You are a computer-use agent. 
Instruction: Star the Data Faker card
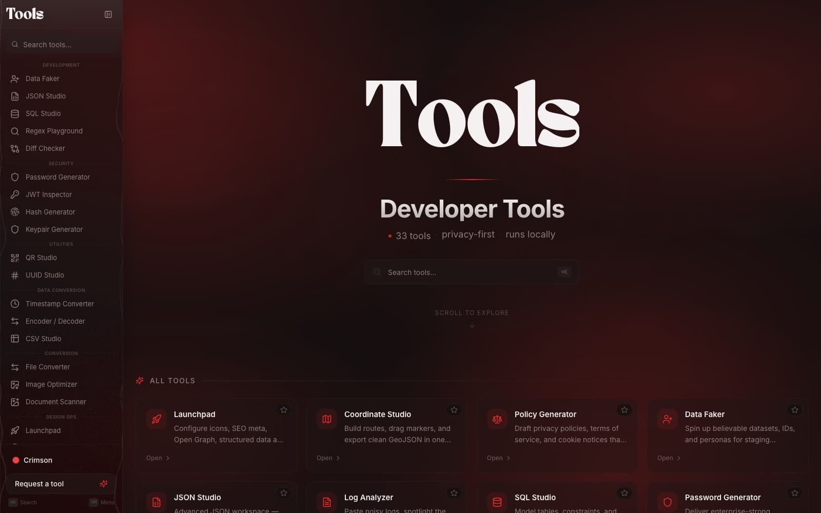point(795,410)
